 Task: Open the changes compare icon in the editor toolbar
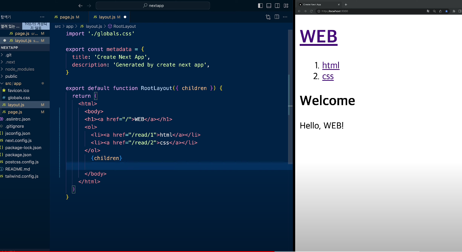tap(268, 17)
